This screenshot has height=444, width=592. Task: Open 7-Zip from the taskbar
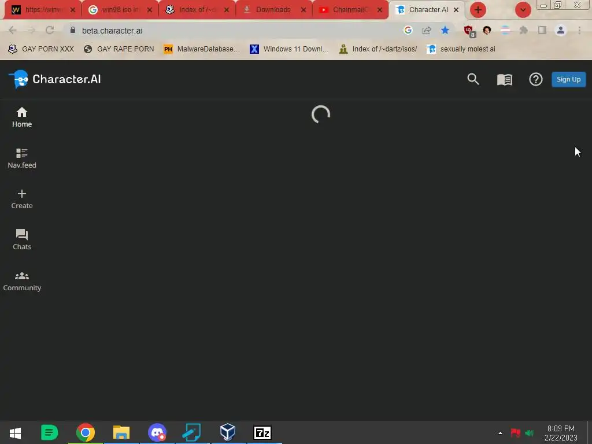pyautogui.click(x=263, y=432)
